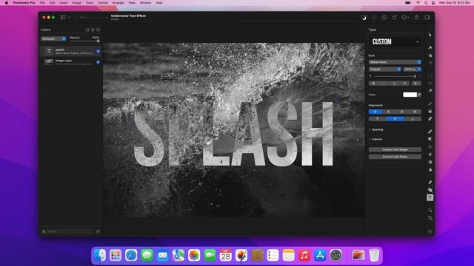The height and width of the screenshot is (266, 474).
Task: Click the eyedropper beside the Color well
Action: 419,95
